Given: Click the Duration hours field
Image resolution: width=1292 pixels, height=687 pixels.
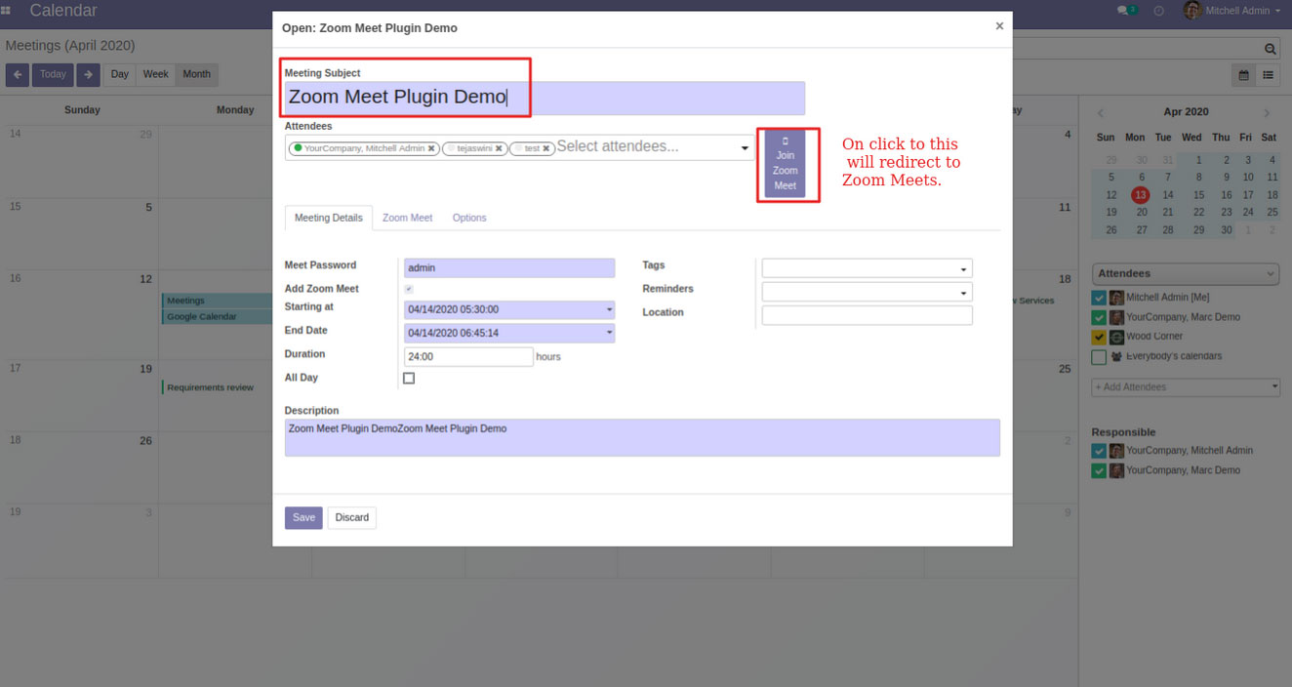Looking at the screenshot, I should [468, 357].
